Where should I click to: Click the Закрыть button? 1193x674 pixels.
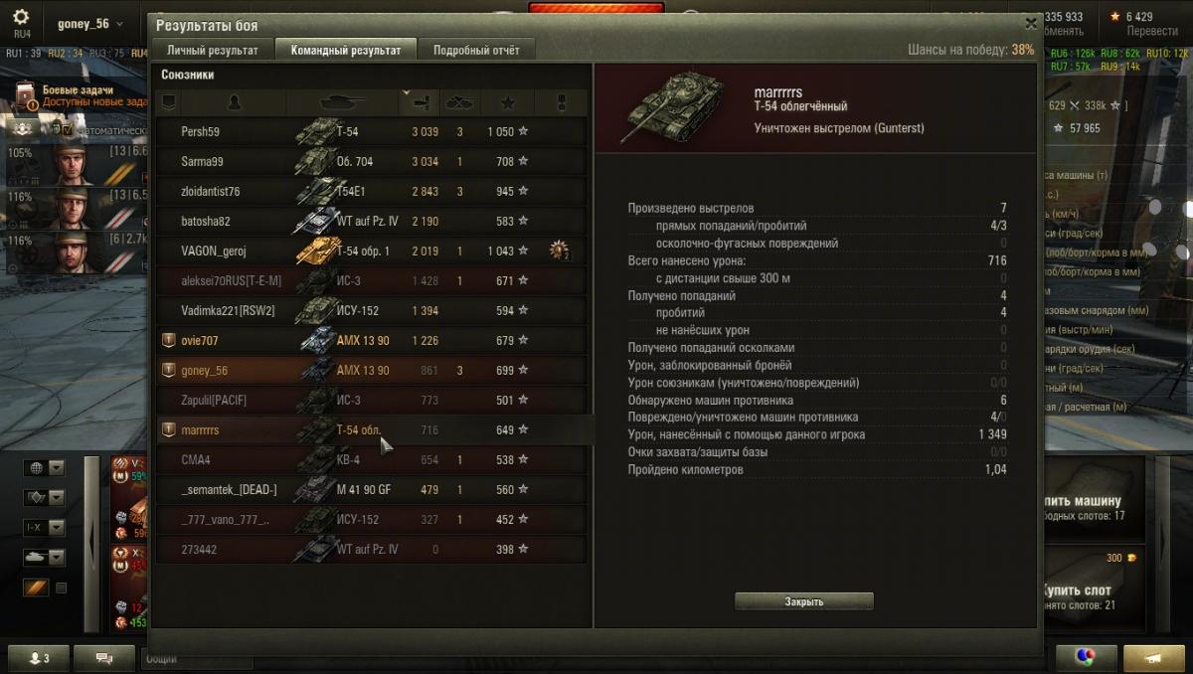804,601
